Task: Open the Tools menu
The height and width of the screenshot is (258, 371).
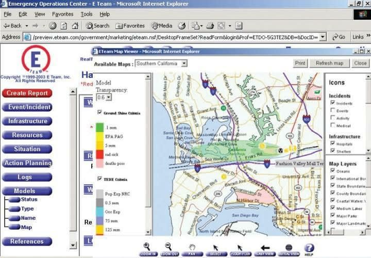Action: 86,14
